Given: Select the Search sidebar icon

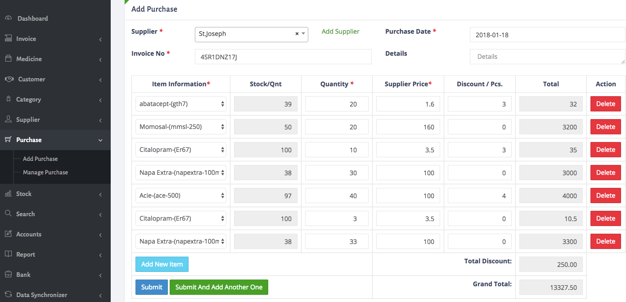Looking at the screenshot, I should tap(8, 214).
